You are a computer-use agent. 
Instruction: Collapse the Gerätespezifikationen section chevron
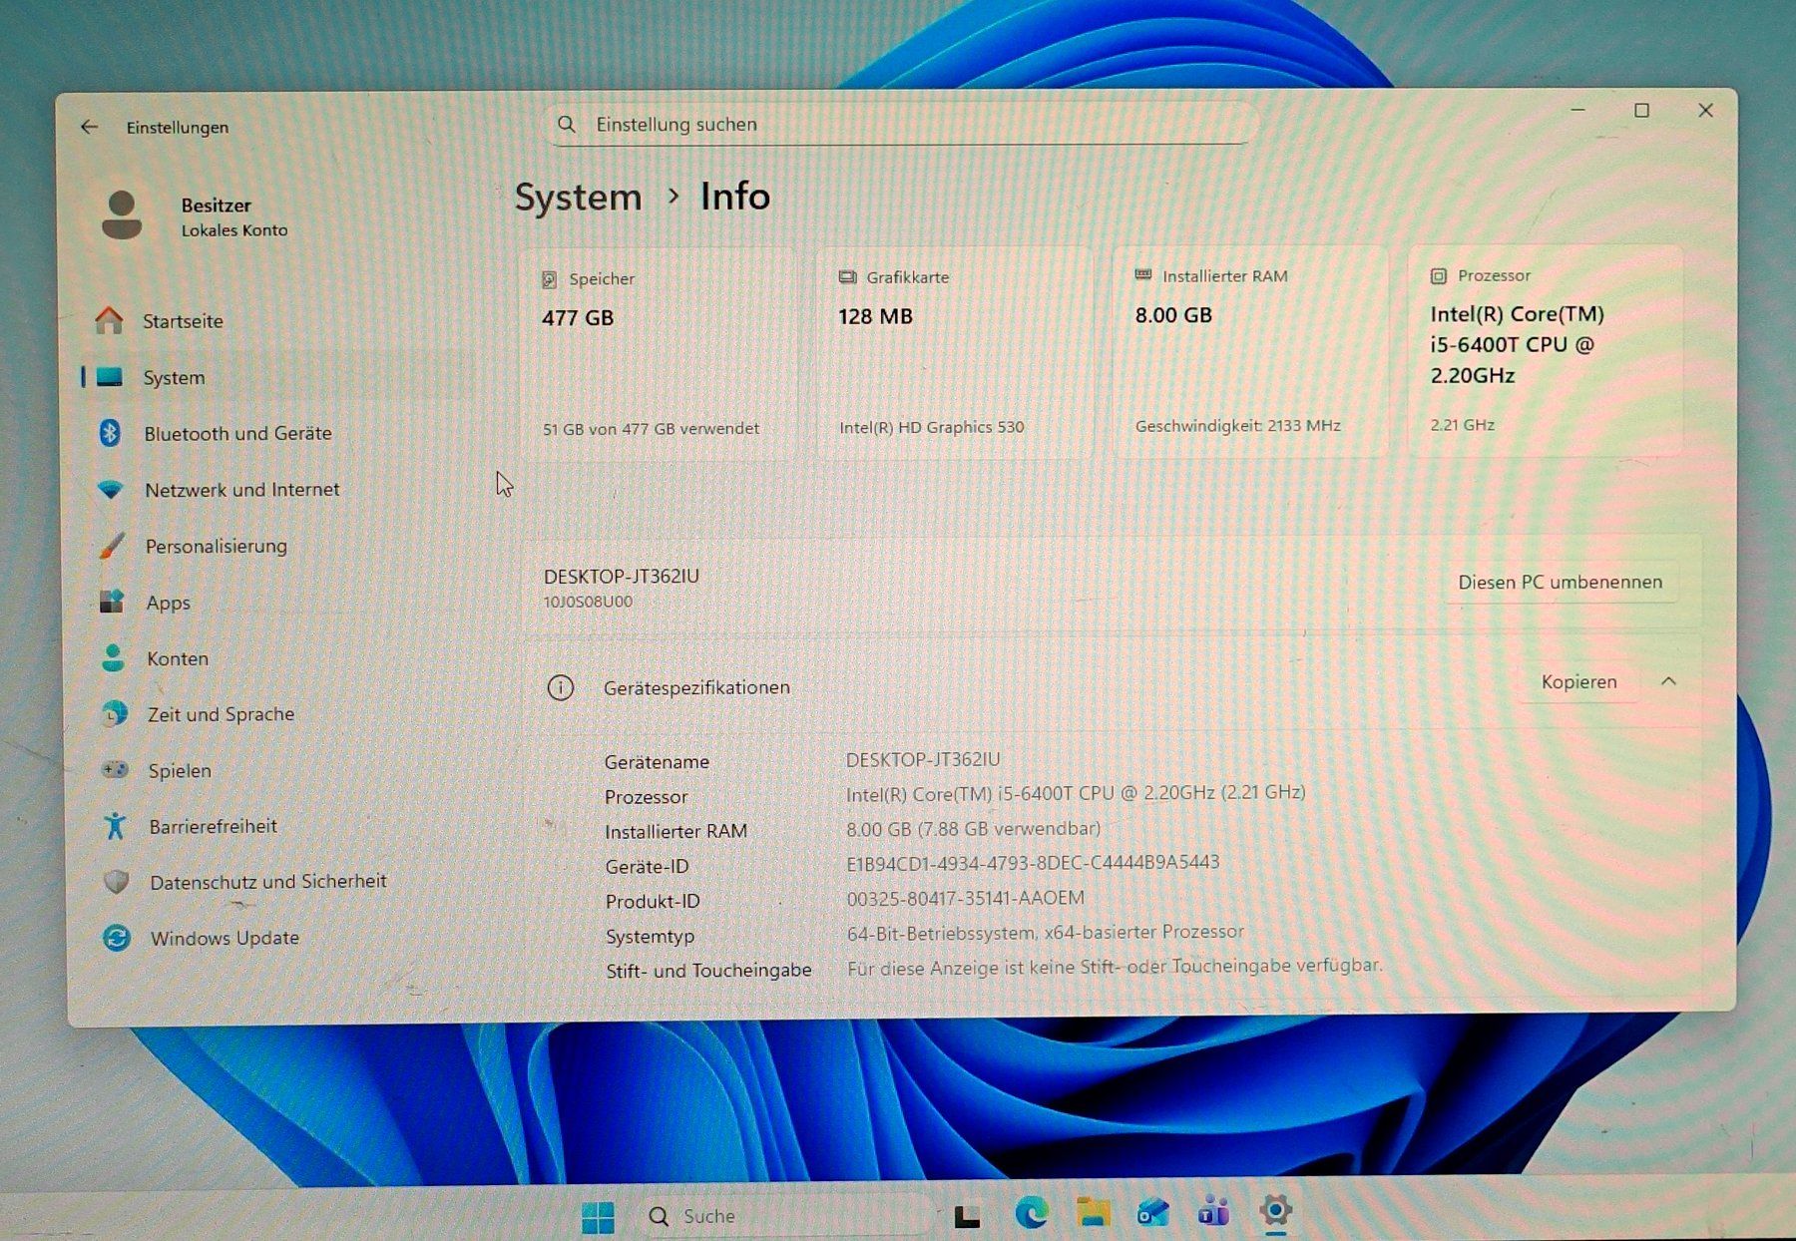pos(1669,682)
